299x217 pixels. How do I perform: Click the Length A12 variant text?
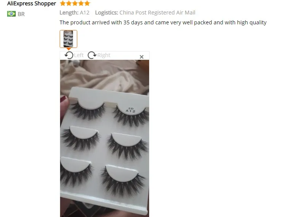tap(74, 13)
